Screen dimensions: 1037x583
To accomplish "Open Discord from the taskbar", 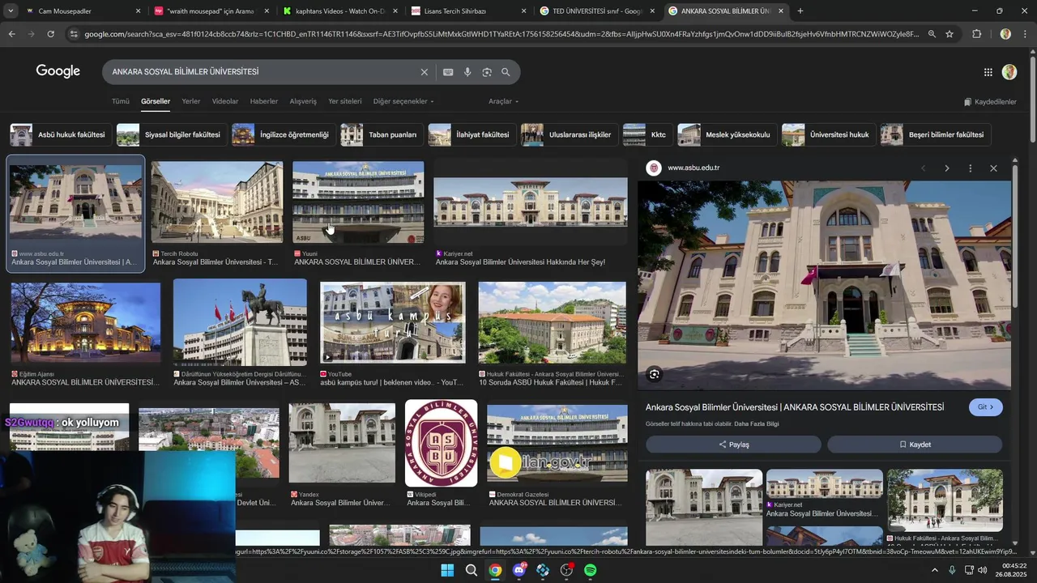I will tap(518, 570).
